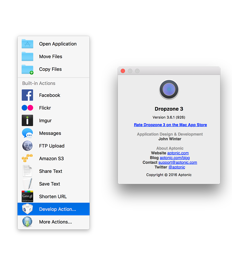The width and height of the screenshot is (232, 268).
Task: Click the Messages speech bubble icon
Action: [27, 133]
